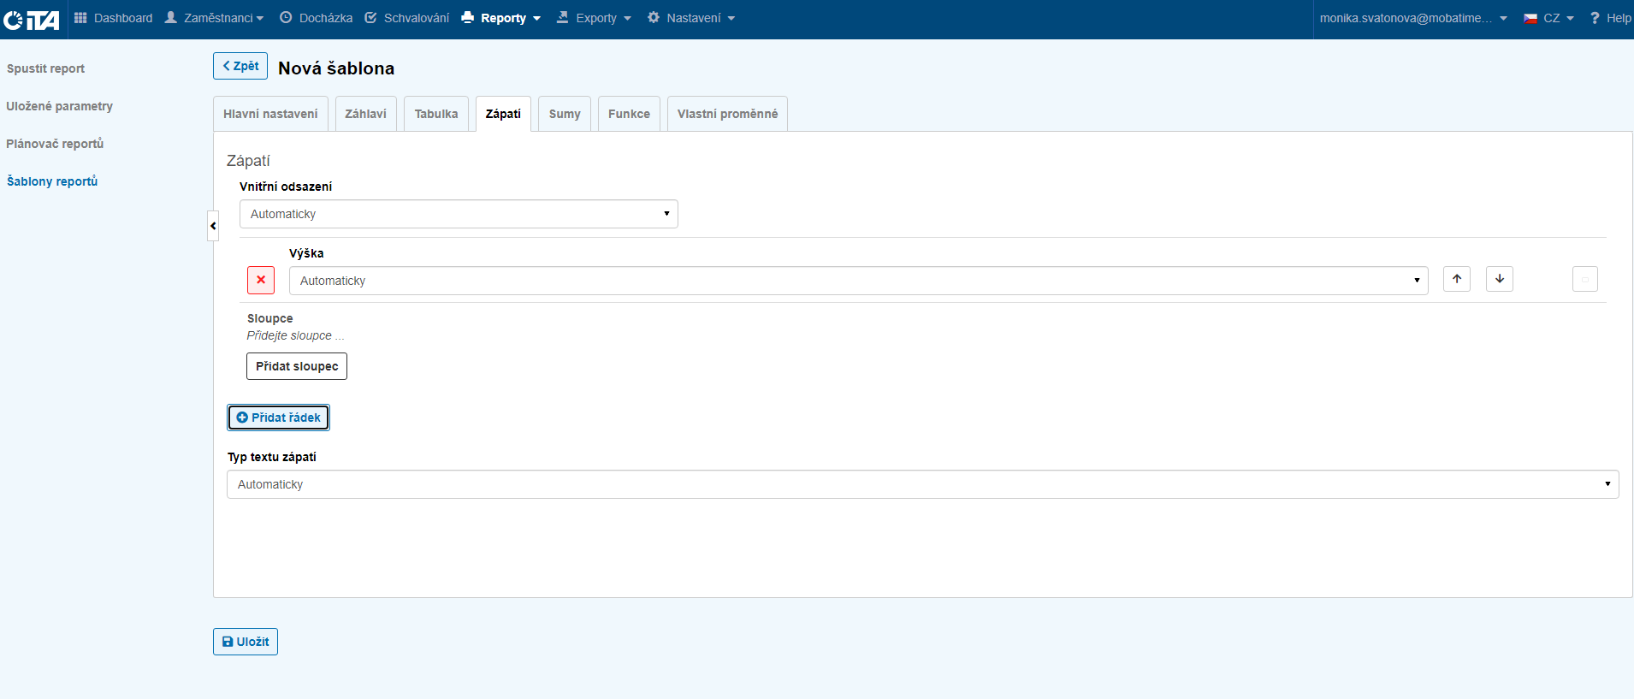The width and height of the screenshot is (1634, 699).
Task: Click the Přidat sloupec button
Action: pyautogui.click(x=297, y=366)
